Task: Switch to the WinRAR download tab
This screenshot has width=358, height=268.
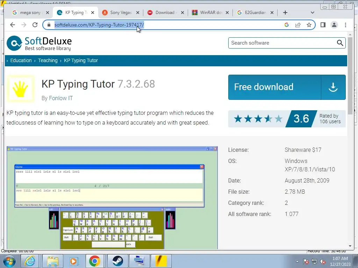Action: pos(207,13)
